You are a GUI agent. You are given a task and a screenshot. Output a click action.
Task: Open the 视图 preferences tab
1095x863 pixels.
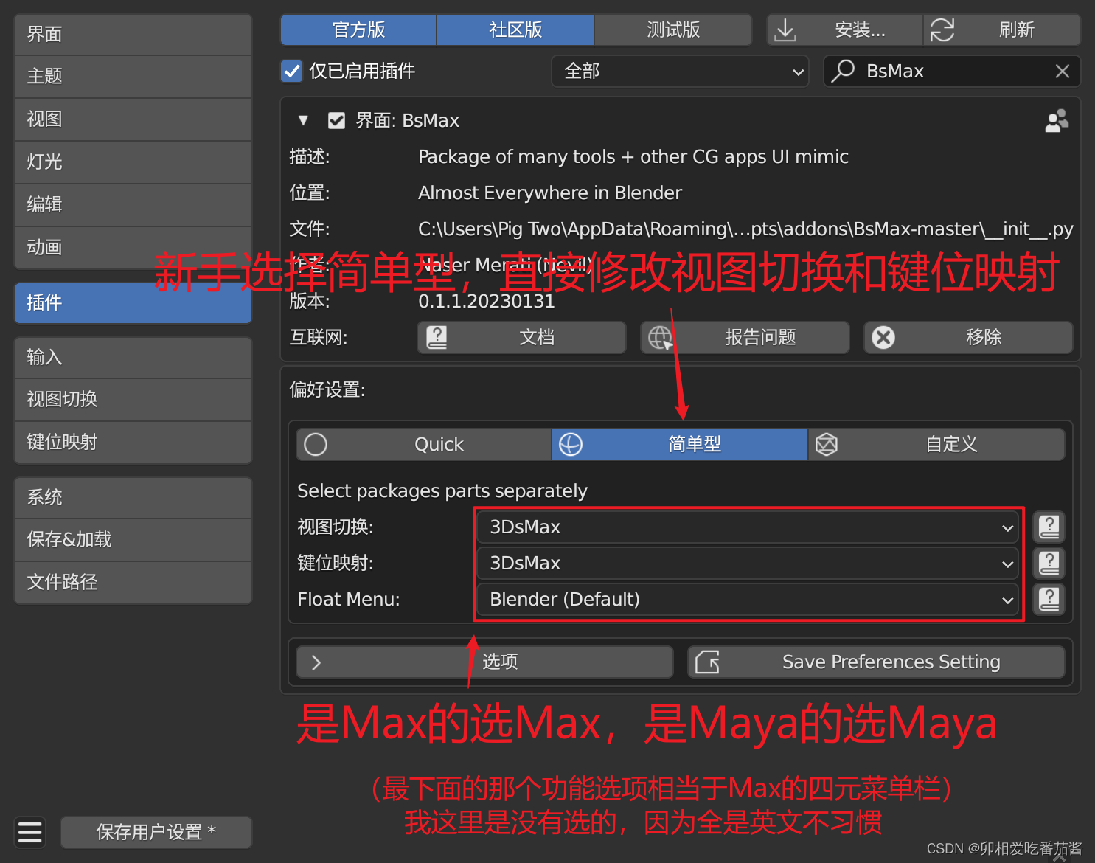point(133,119)
